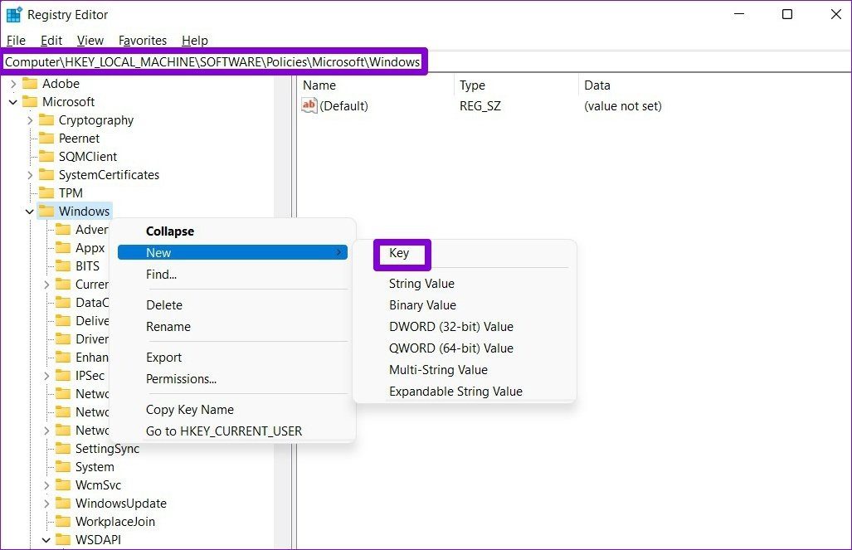852x550 pixels.
Task: Click the Registry Editor app icon in title bar
Action: [13, 15]
